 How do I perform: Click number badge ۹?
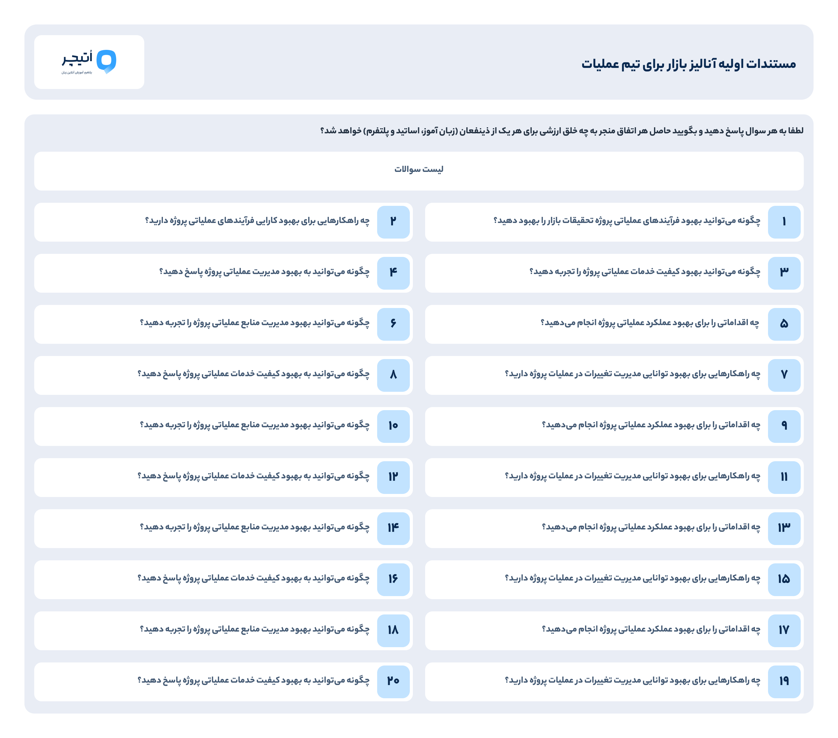click(x=784, y=426)
